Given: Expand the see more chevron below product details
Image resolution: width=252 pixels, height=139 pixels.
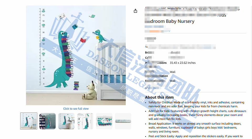Looking at the screenshot, I should click(x=146, y=88).
